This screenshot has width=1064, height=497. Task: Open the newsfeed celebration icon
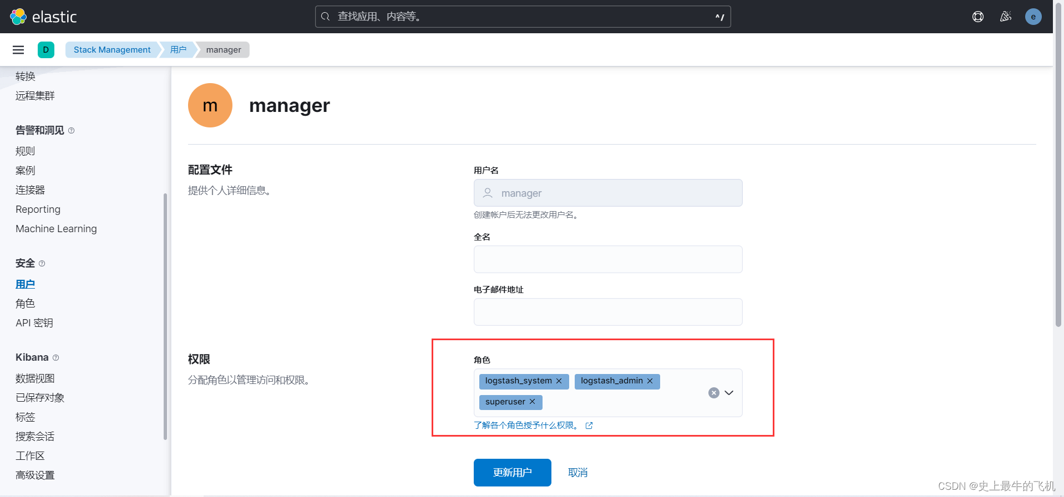[1006, 17]
